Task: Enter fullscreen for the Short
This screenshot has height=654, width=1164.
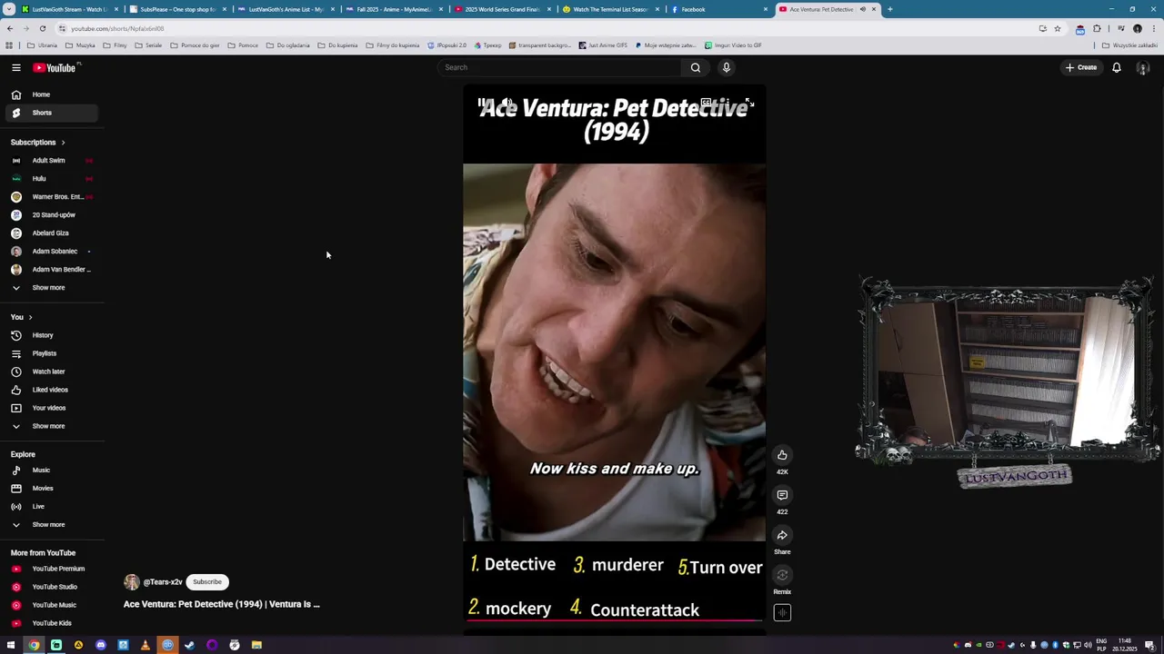Action: tap(749, 104)
